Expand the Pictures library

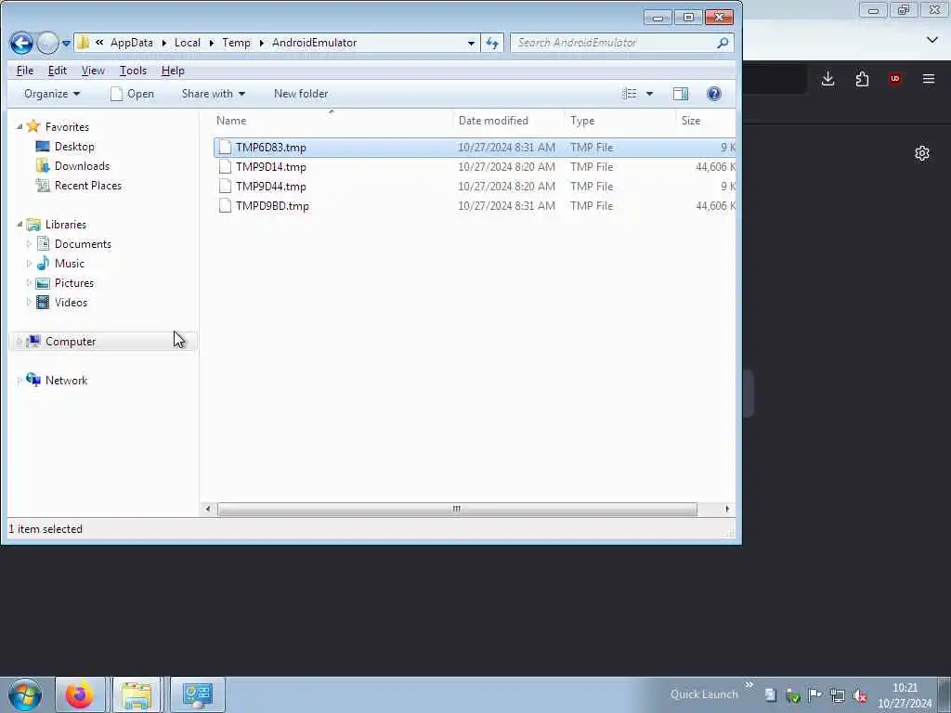(29, 282)
